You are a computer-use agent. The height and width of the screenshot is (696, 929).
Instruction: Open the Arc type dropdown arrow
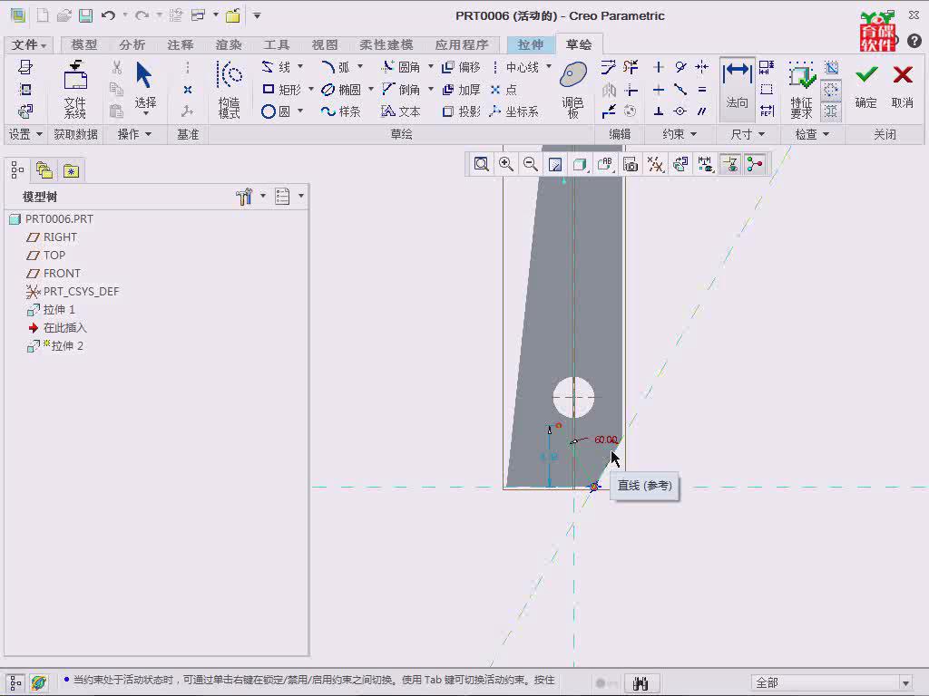click(x=359, y=66)
